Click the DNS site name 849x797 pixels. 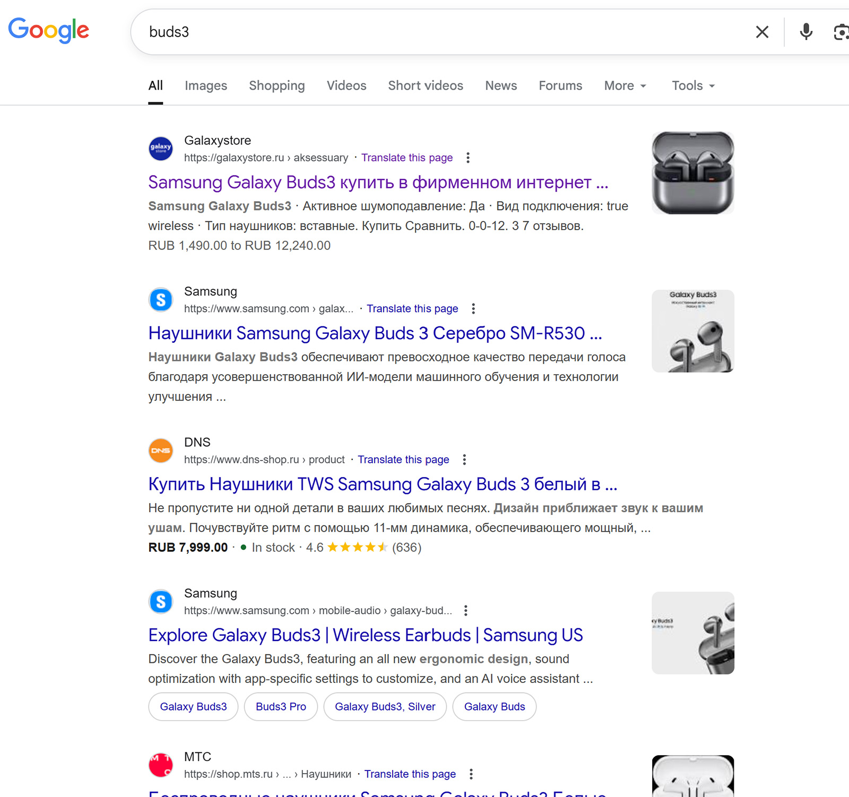pos(197,443)
